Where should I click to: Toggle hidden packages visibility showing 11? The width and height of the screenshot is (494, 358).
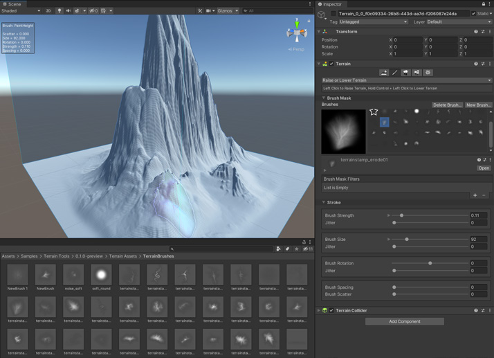point(308,249)
